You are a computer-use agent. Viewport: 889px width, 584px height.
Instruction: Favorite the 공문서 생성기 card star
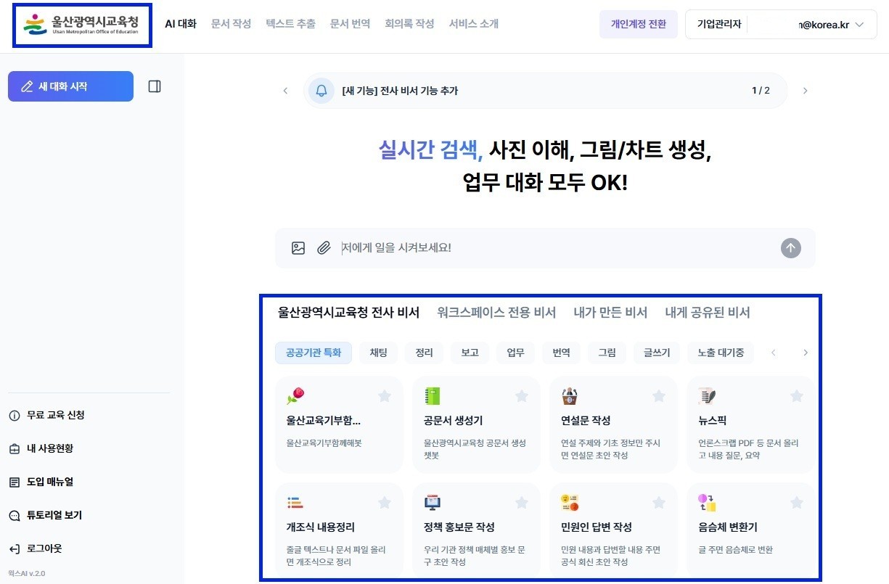click(x=522, y=396)
